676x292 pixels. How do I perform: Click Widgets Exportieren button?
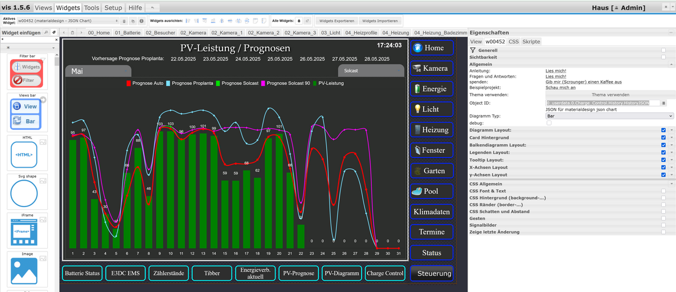point(336,21)
